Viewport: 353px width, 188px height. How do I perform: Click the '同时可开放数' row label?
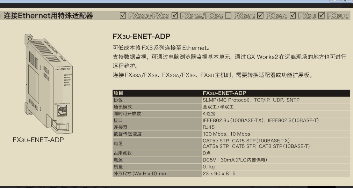[157, 114]
